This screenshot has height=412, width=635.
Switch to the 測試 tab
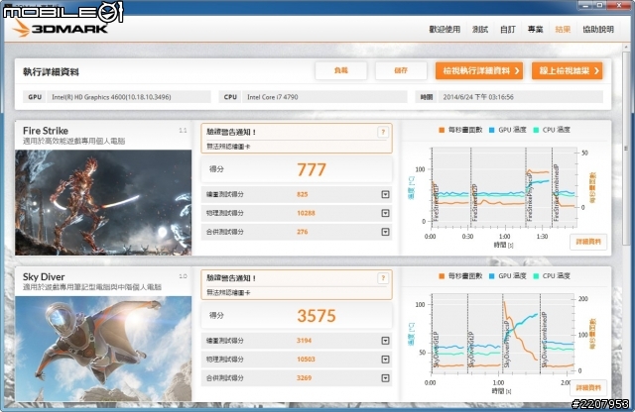click(x=480, y=29)
